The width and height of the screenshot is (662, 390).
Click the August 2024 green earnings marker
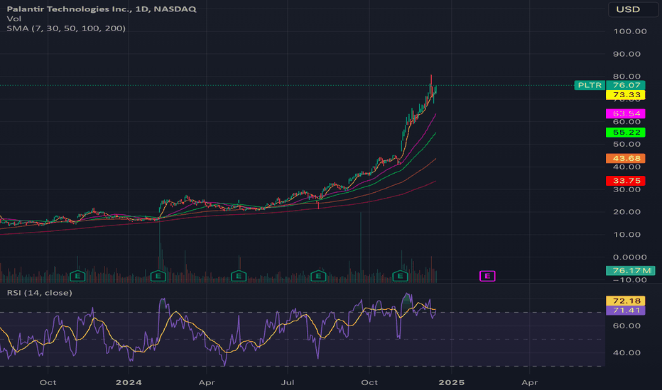click(318, 276)
